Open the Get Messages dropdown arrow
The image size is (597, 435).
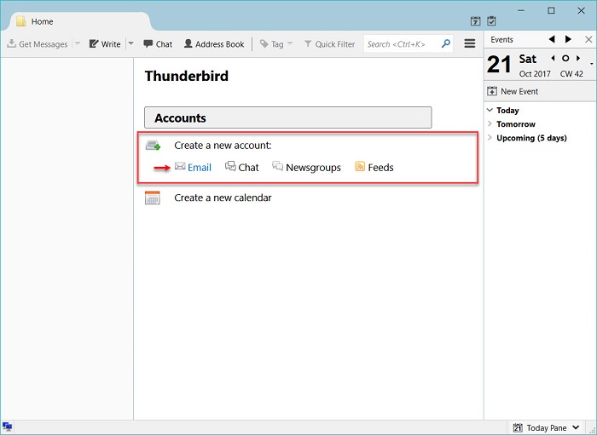coord(78,43)
